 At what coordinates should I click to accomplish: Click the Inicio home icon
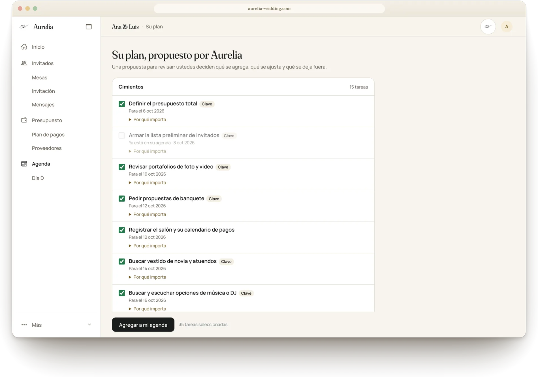pyautogui.click(x=24, y=47)
